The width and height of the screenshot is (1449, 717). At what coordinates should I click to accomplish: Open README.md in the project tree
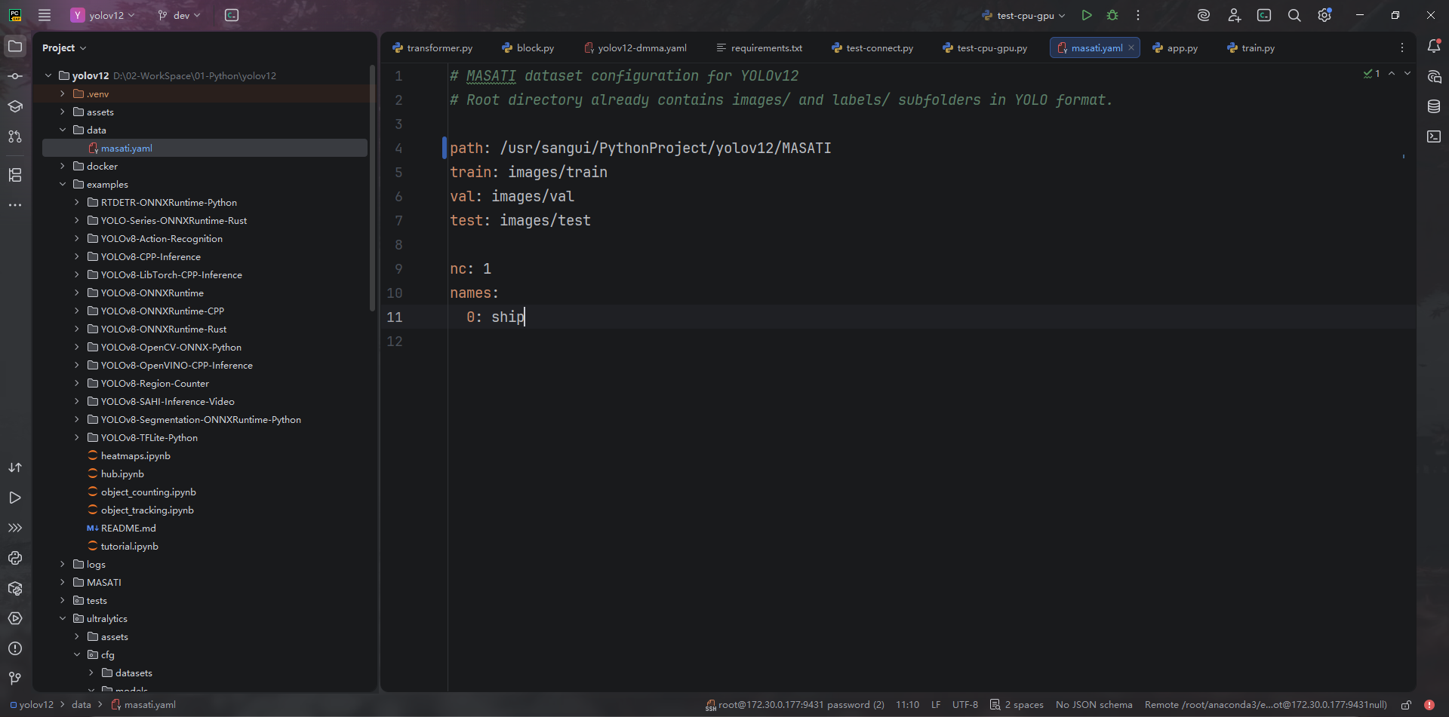(128, 528)
